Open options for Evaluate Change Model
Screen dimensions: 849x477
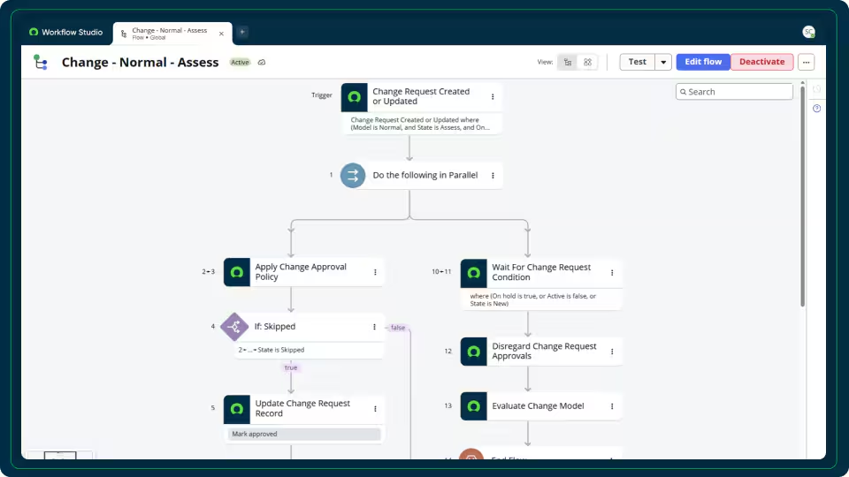[612, 406]
